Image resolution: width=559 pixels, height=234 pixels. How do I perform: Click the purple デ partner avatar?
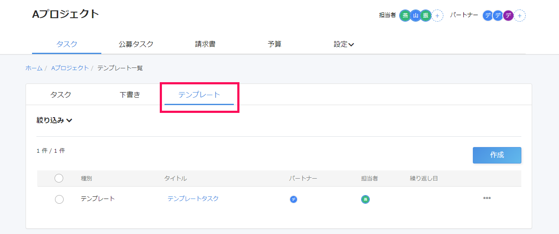(x=508, y=16)
